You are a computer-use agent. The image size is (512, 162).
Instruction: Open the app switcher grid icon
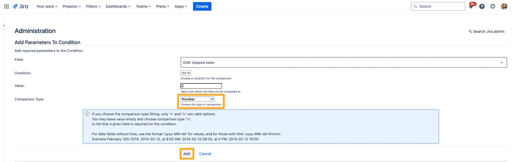coord(6,6)
